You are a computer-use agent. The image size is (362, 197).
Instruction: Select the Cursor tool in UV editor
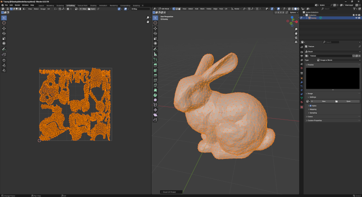(x=4, y=23)
